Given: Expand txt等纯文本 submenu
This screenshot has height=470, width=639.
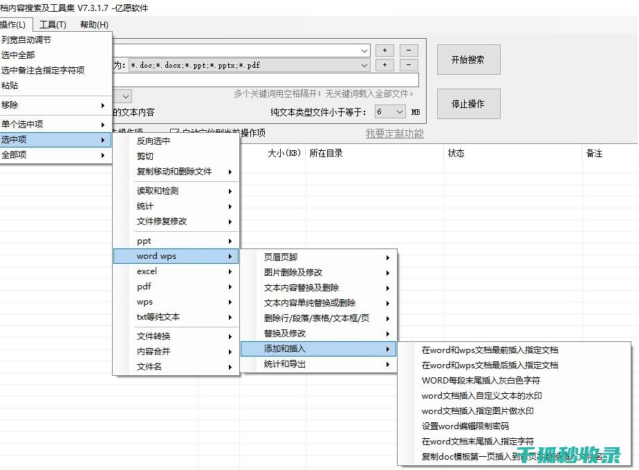Looking at the screenshot, I should point(176,318).
